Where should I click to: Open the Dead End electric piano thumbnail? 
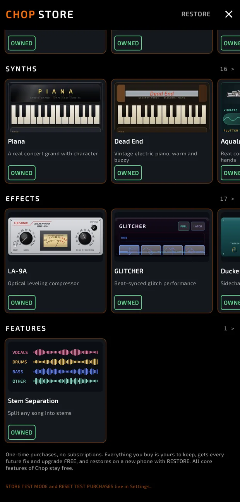click(x=162, y=107)
